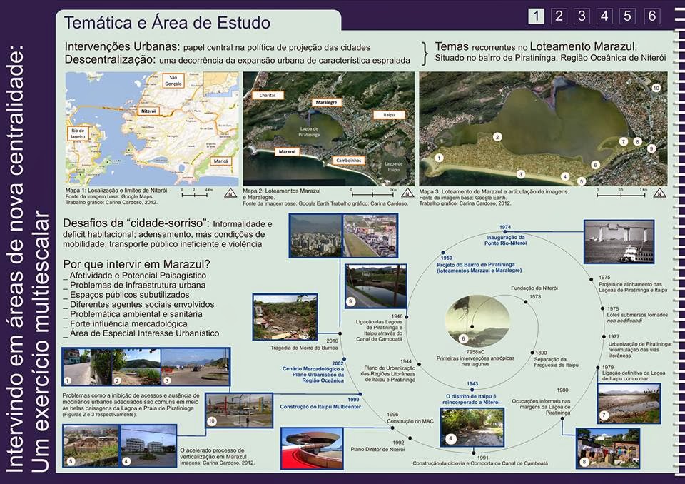Screen dimensions: 685x484
Task: Click 1946 Ligação das Lagoas timeline point
Action: 406,317
